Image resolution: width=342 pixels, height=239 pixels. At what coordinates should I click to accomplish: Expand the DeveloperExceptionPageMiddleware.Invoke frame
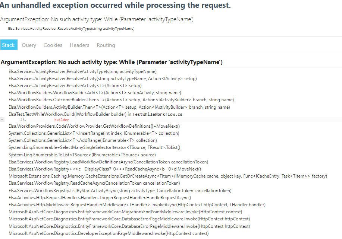click(x=108, y=233)
